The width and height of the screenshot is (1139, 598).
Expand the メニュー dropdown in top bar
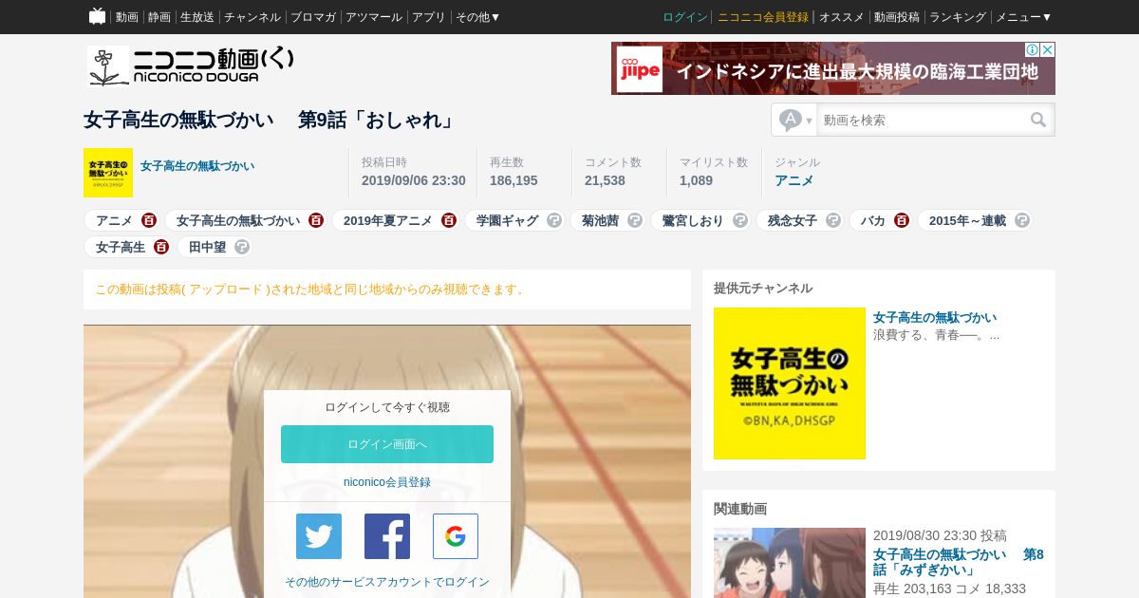coord(1023,17)
